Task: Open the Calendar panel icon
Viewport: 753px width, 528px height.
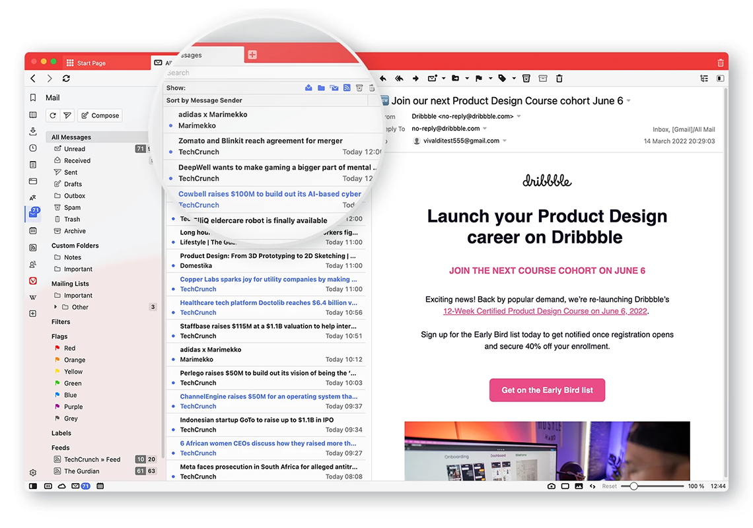Action: pyautogui.click(x=33, y=231)
